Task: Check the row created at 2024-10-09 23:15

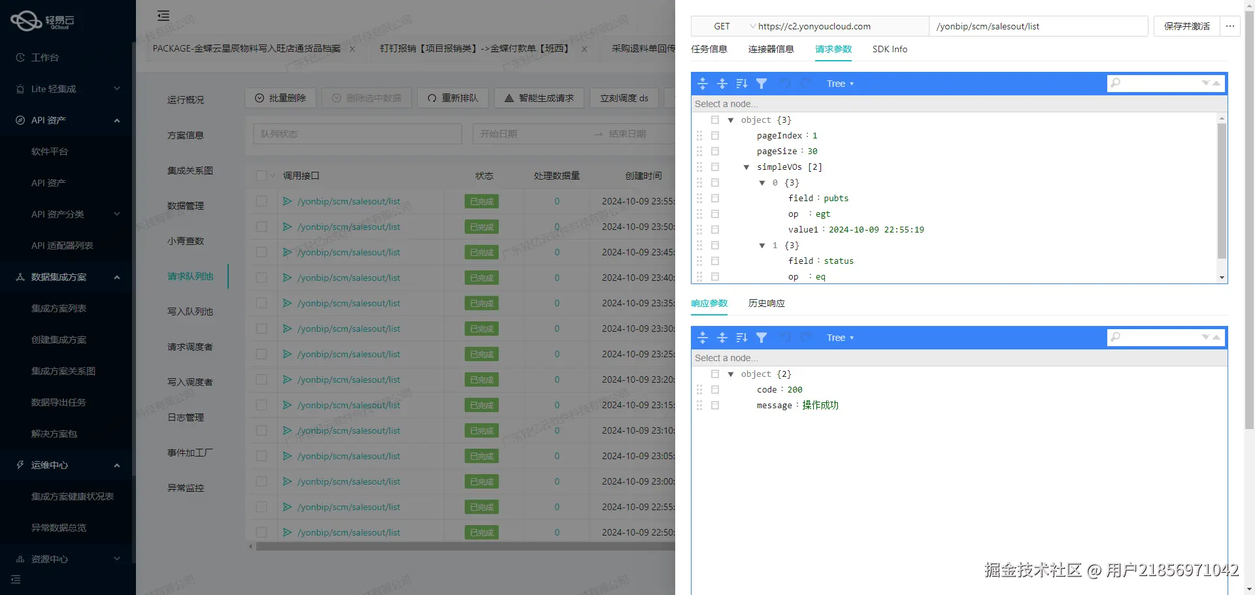Action: [x=261, y=405]
